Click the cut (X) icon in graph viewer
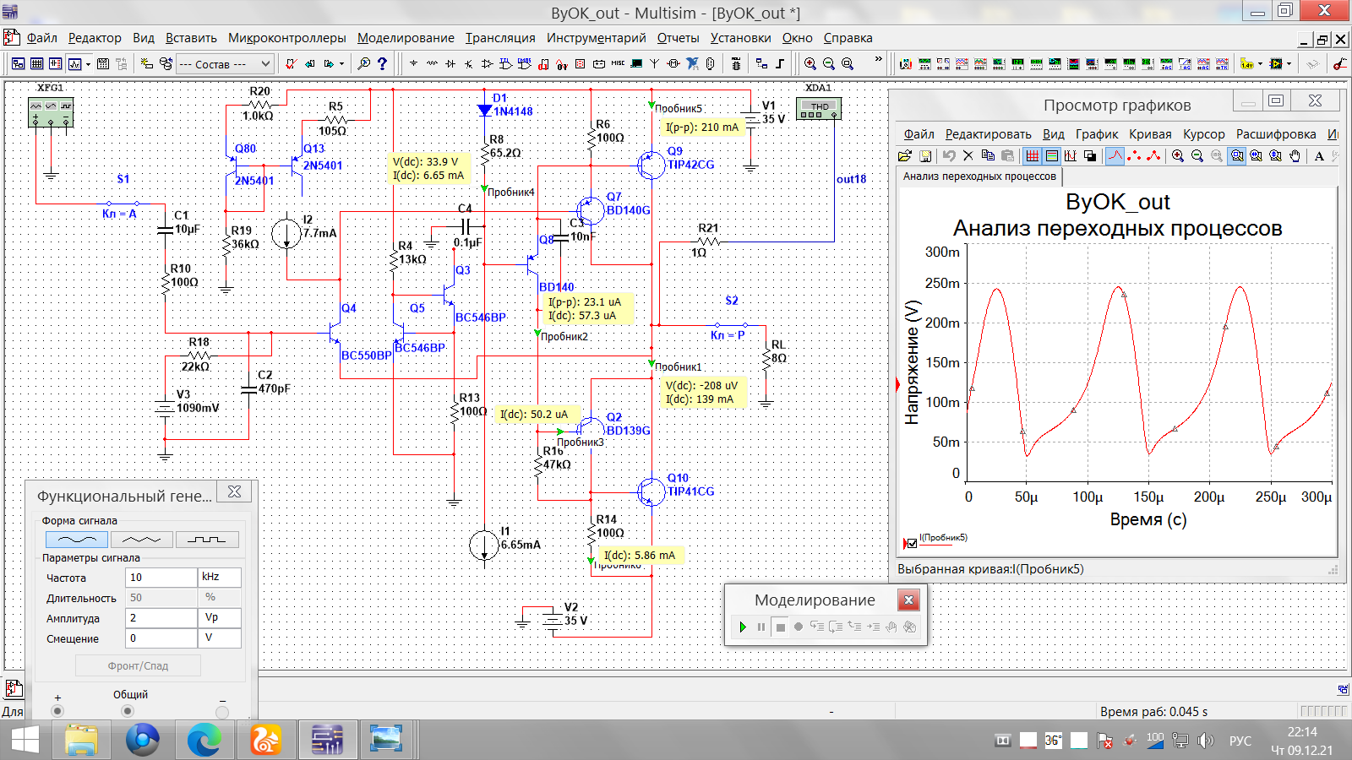This screenshot has height=760, width=1352. tap(968, 155)
